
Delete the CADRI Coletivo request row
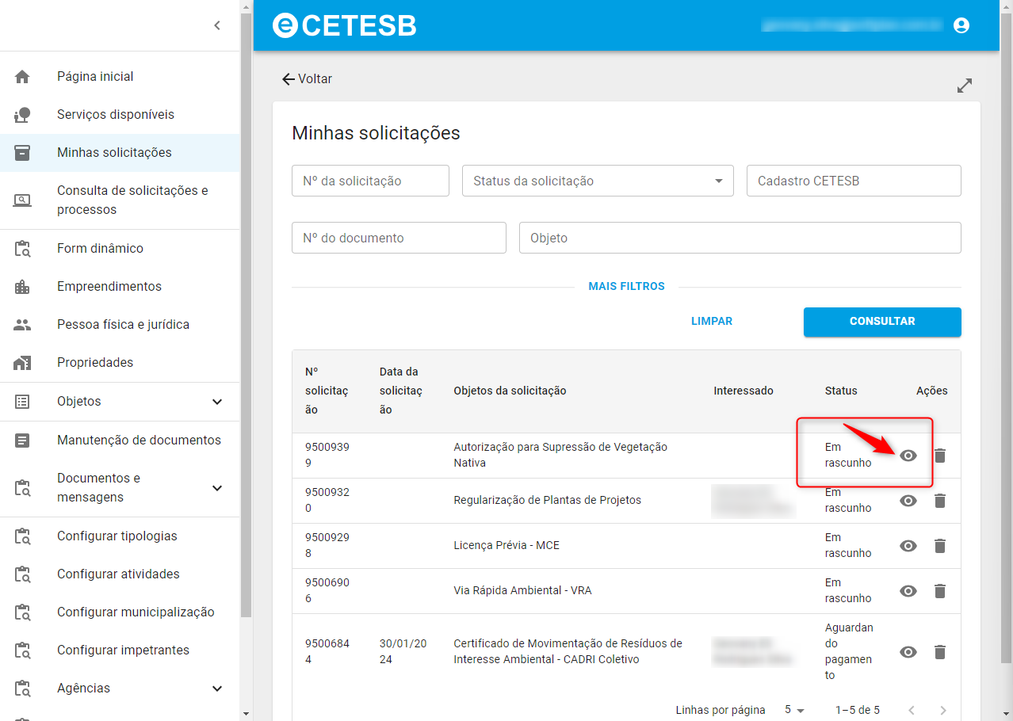[940, 652]
